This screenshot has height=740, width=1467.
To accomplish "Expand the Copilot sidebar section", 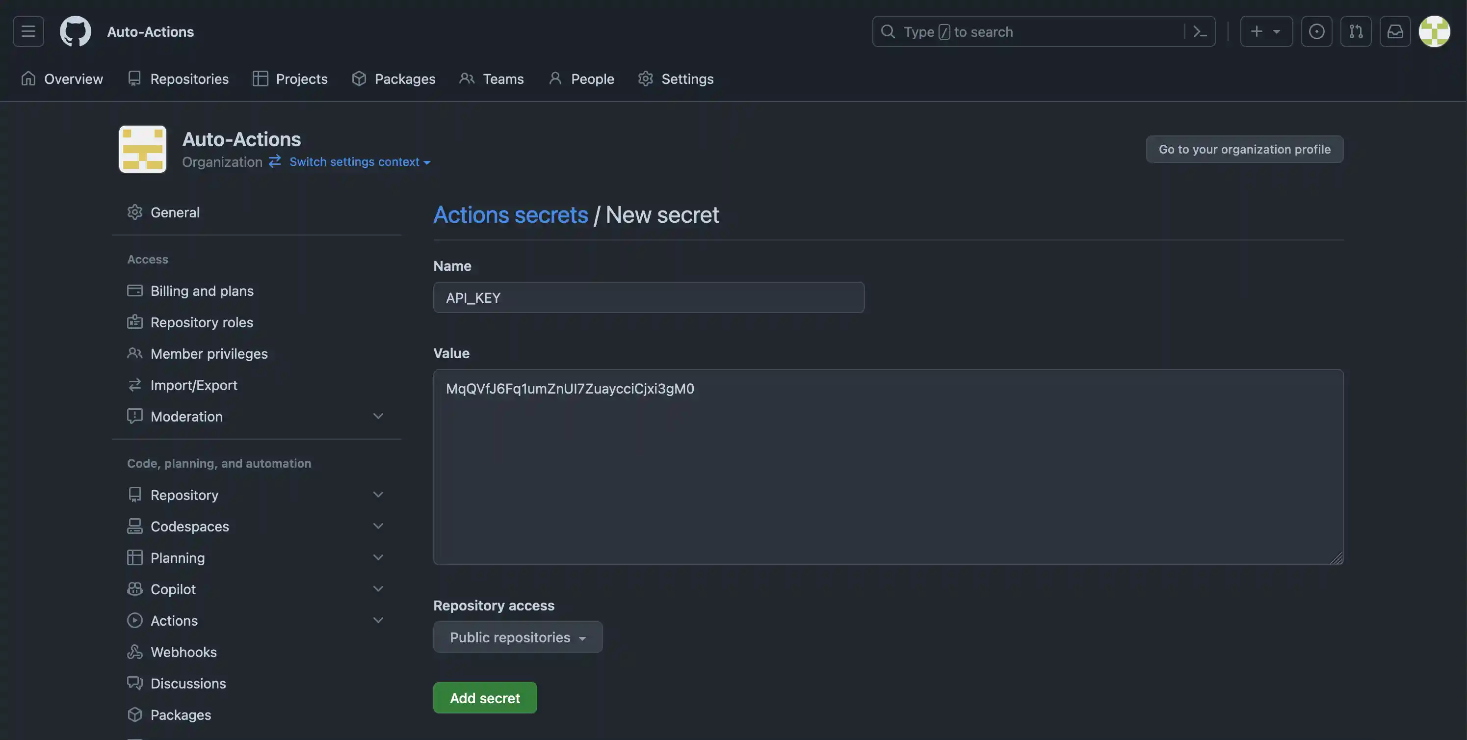I will tap(378, 589).
